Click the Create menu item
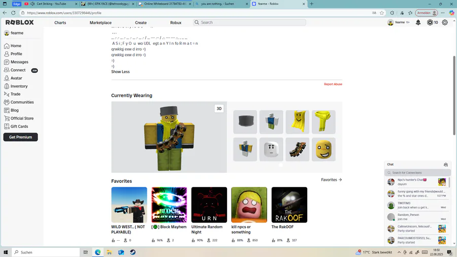The width and height of the screenshot is (457, 257). coord(141,22)
